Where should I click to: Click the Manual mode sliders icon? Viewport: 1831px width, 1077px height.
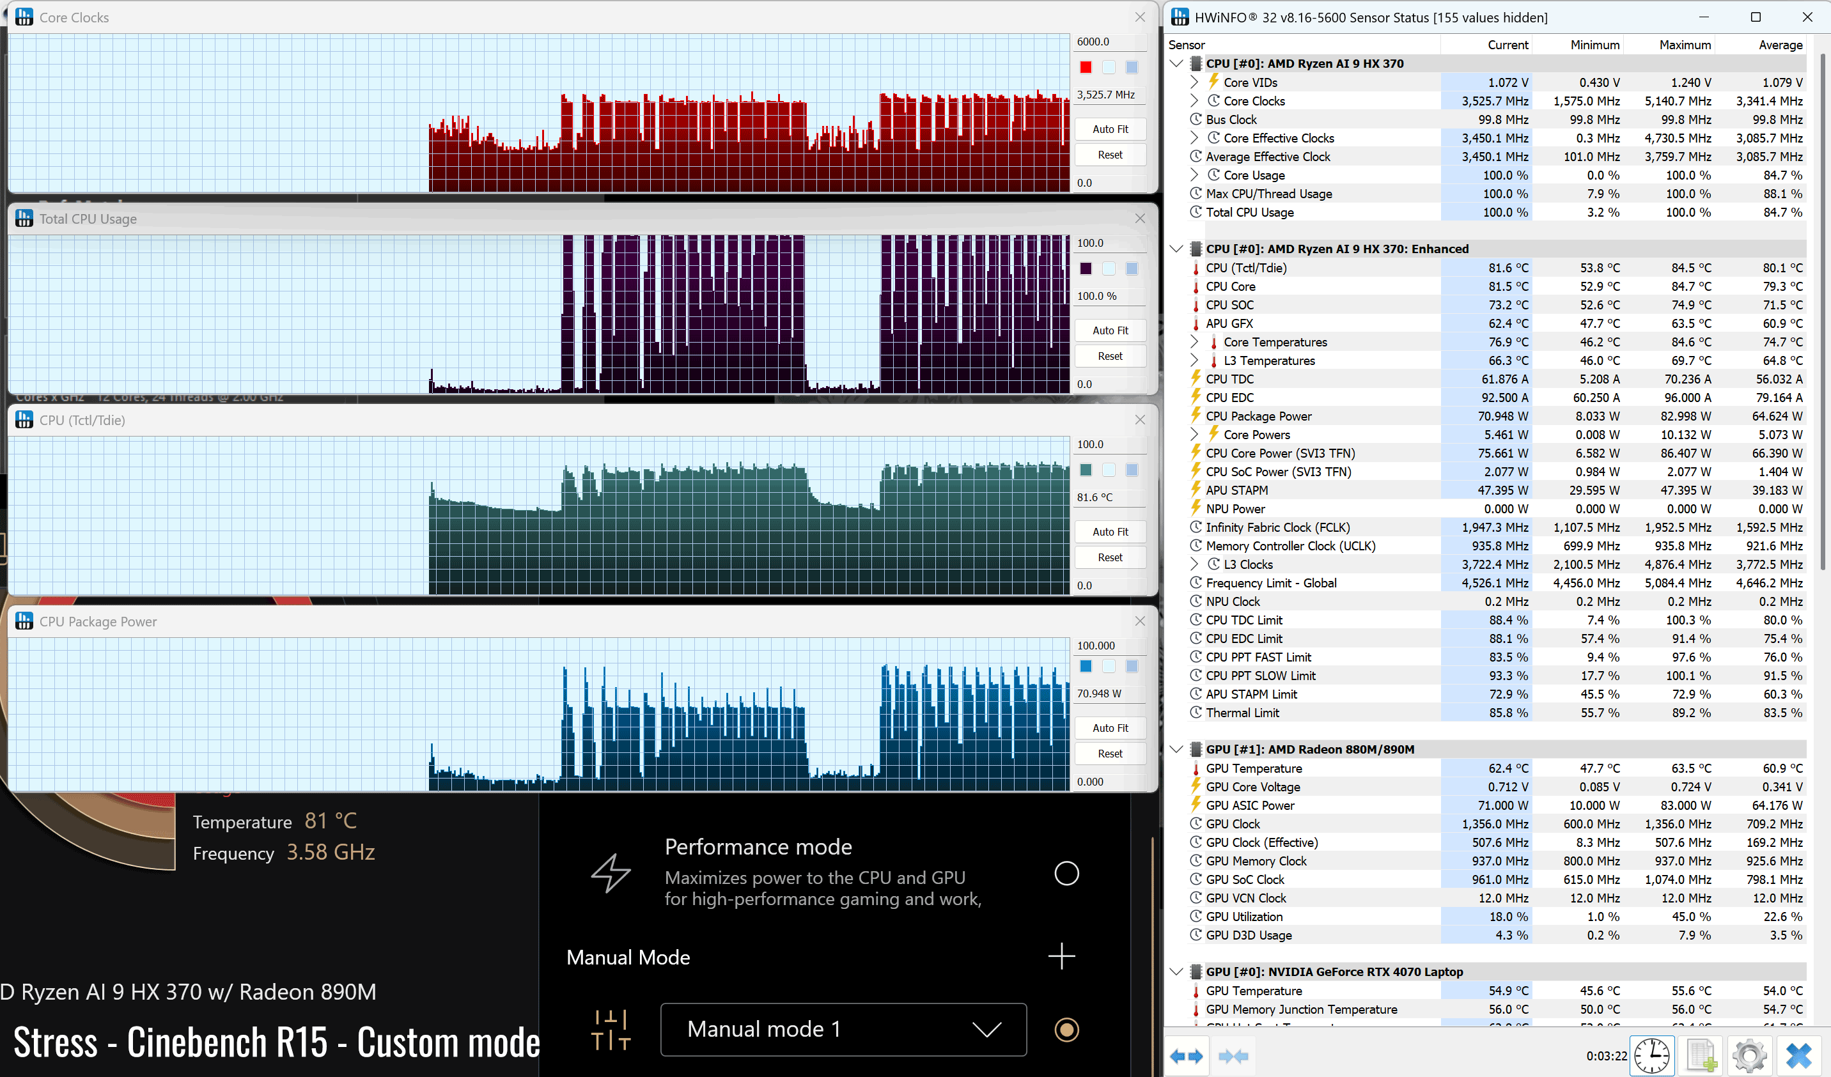point(611,1030)
